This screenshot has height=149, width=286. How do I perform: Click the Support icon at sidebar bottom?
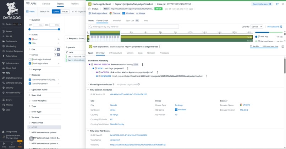(x=12, y=144)
